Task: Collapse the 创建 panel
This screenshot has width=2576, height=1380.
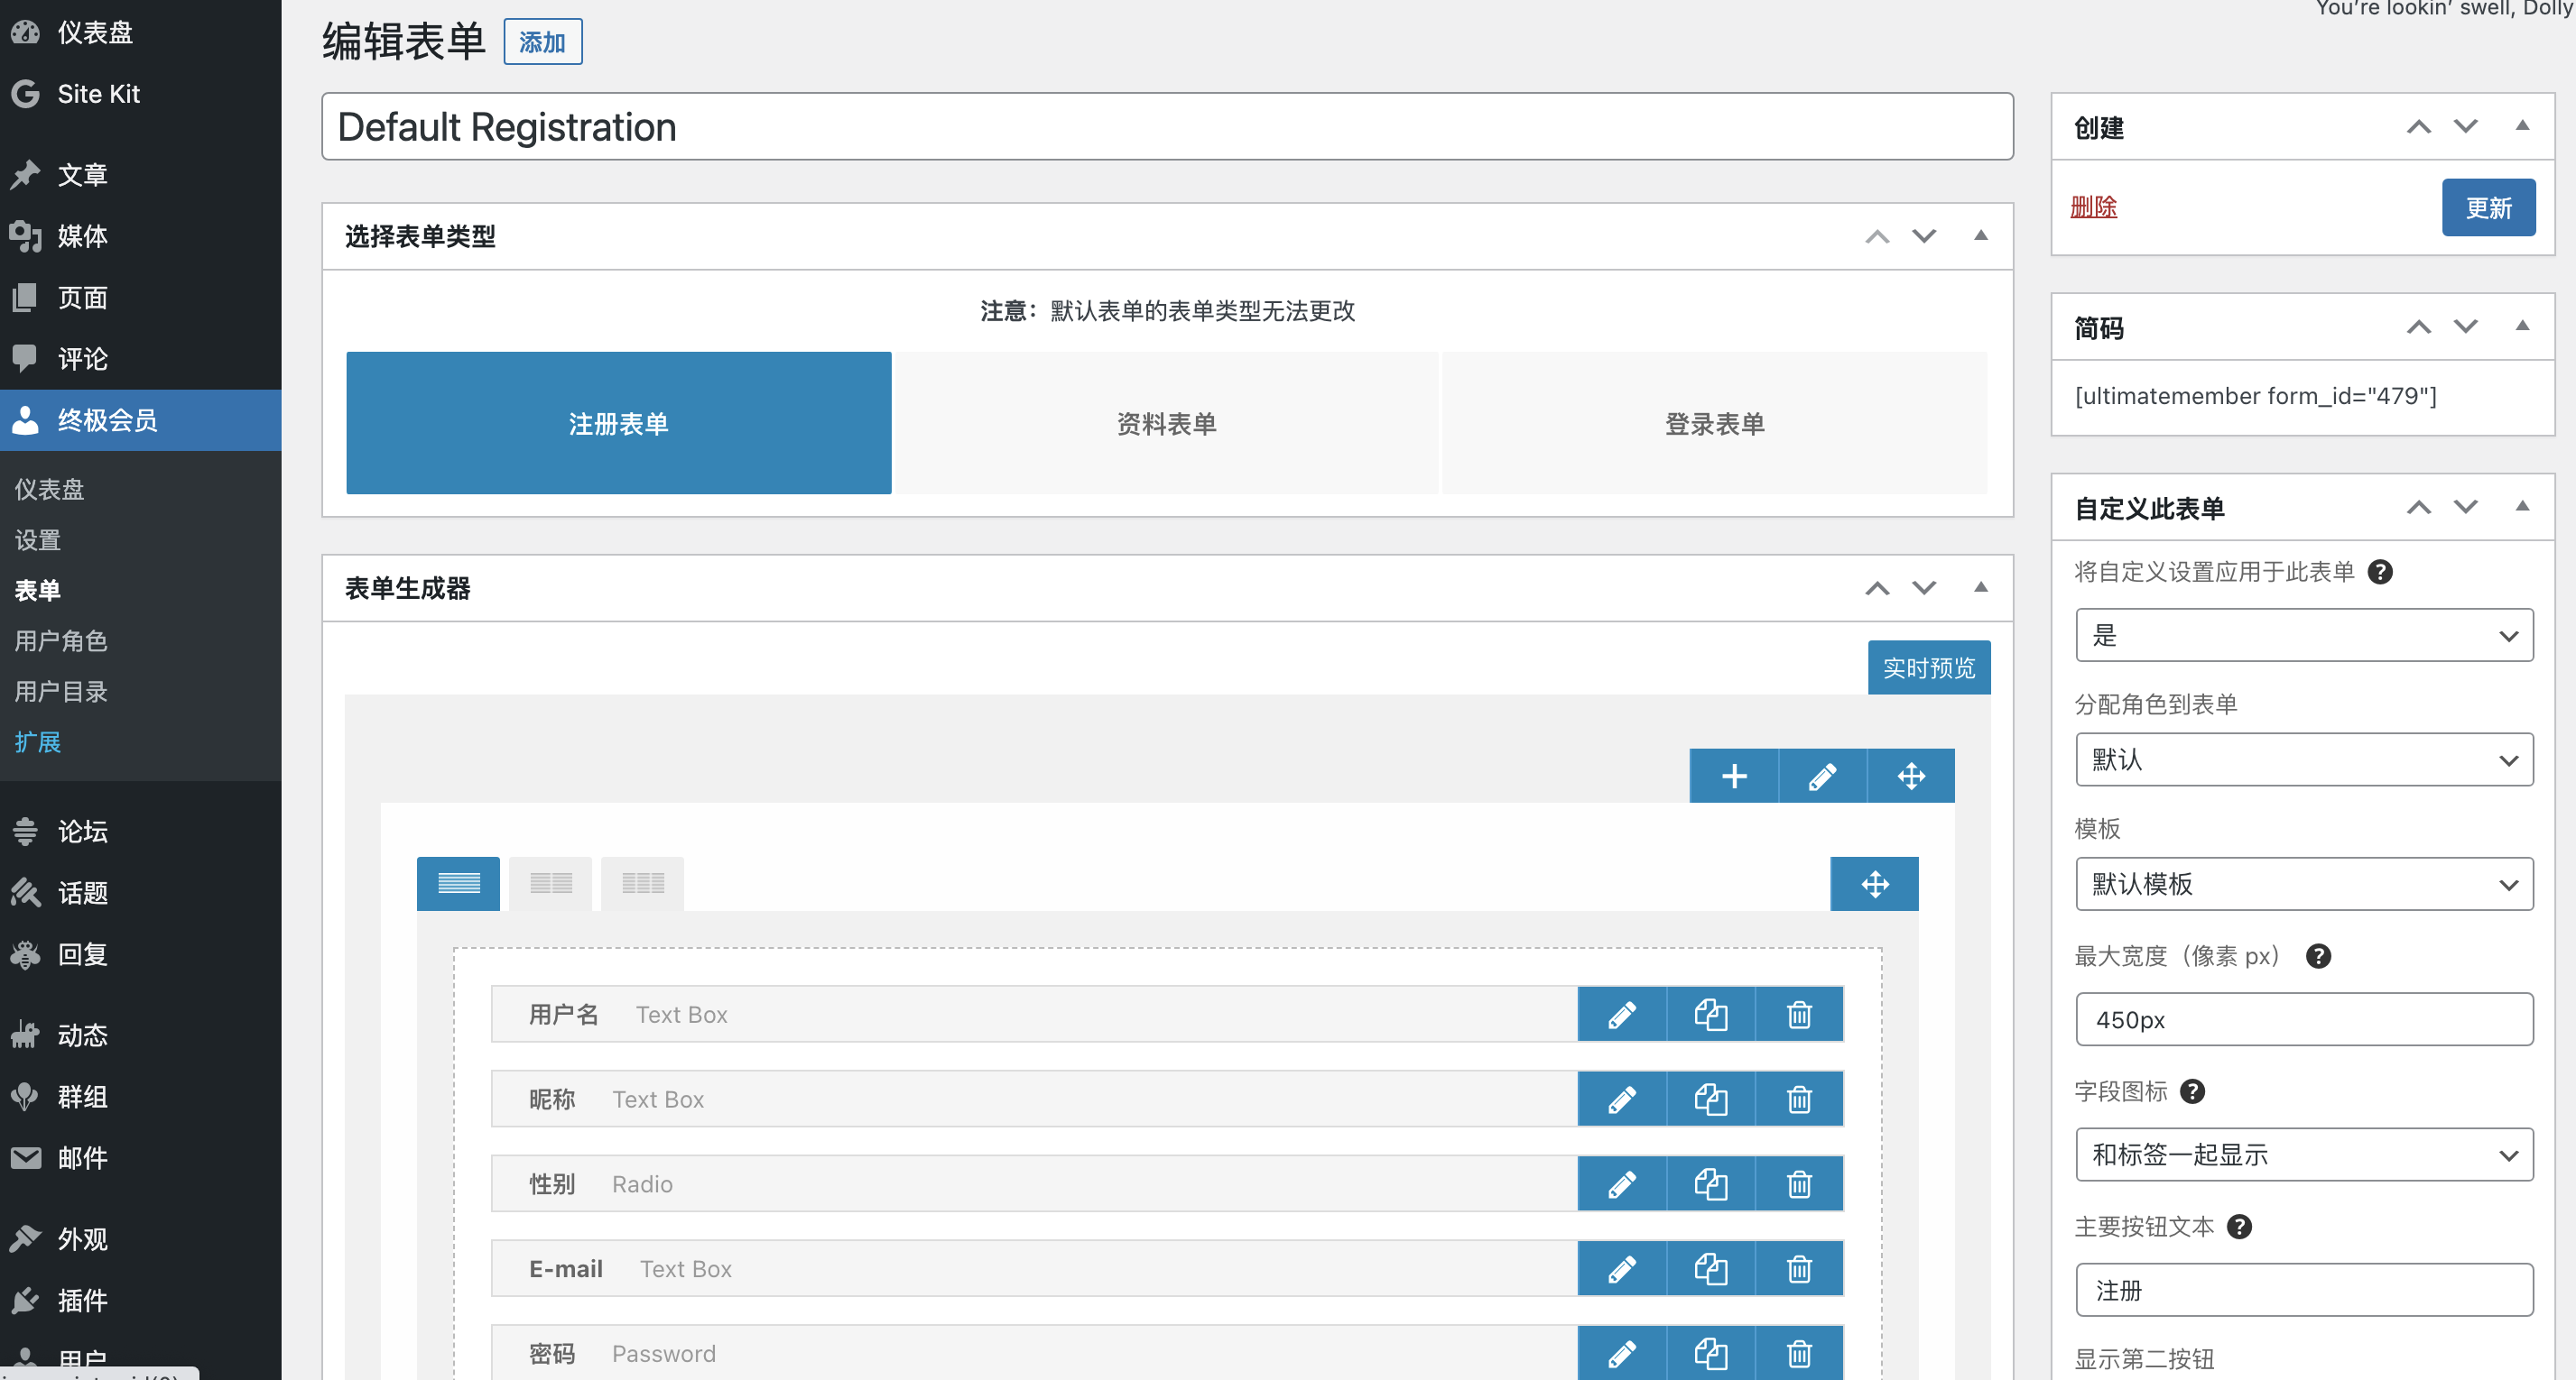Action: [x=2522, y=126]
